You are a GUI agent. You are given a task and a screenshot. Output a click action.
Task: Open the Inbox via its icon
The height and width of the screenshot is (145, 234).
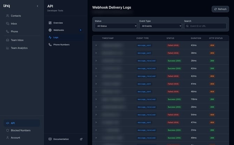pos(8,24)
